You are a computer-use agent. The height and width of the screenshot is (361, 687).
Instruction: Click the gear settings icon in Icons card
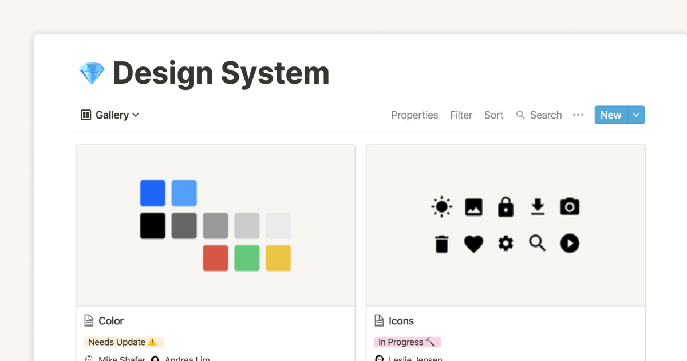click(506, 244)
